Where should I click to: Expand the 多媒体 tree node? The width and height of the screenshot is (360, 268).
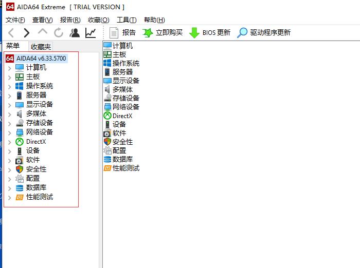coord(9,114)
